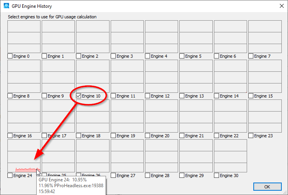
Task: Click the Engine 24 usage graph
Action: [24, 156]
